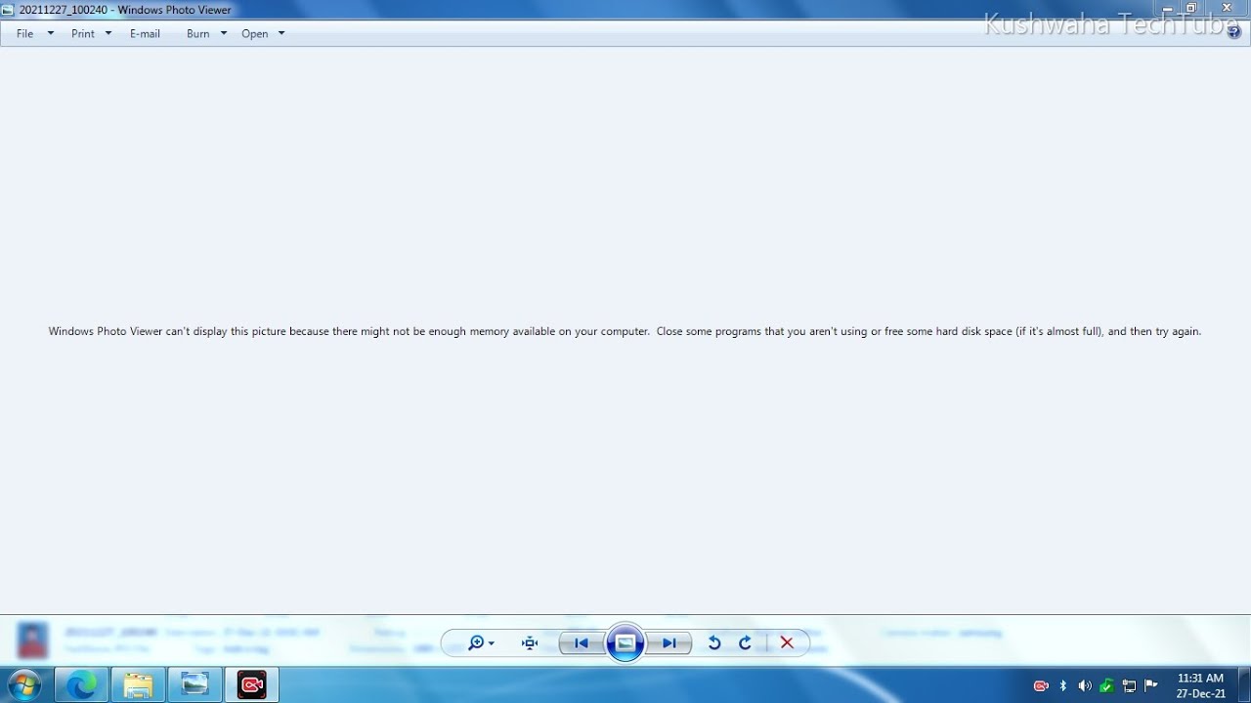Click the Photo Viewer title bar icon
Screen dimensions: 1251x703
[8, 10]
